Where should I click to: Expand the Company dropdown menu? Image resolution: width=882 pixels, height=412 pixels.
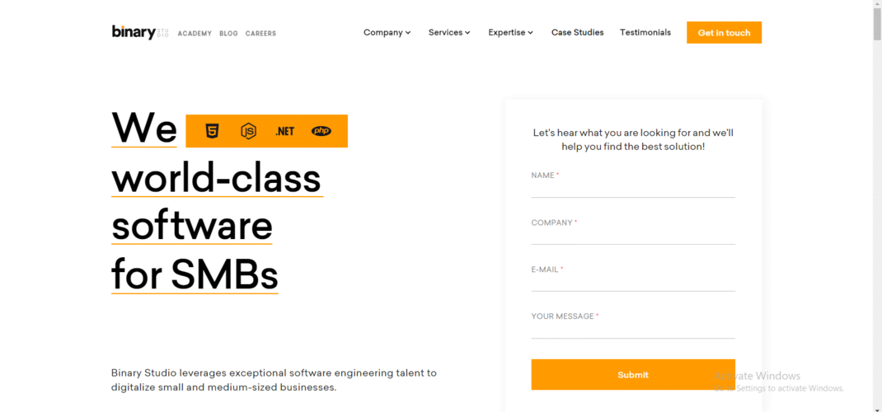387,33
